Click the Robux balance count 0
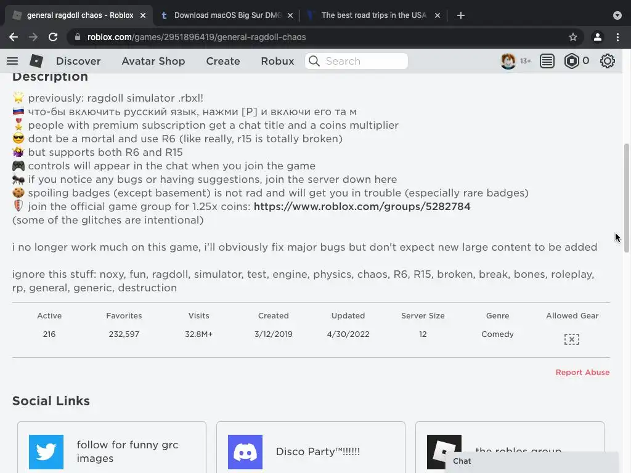The height and width of the screenshot is (473, 631). click(585, 61)
